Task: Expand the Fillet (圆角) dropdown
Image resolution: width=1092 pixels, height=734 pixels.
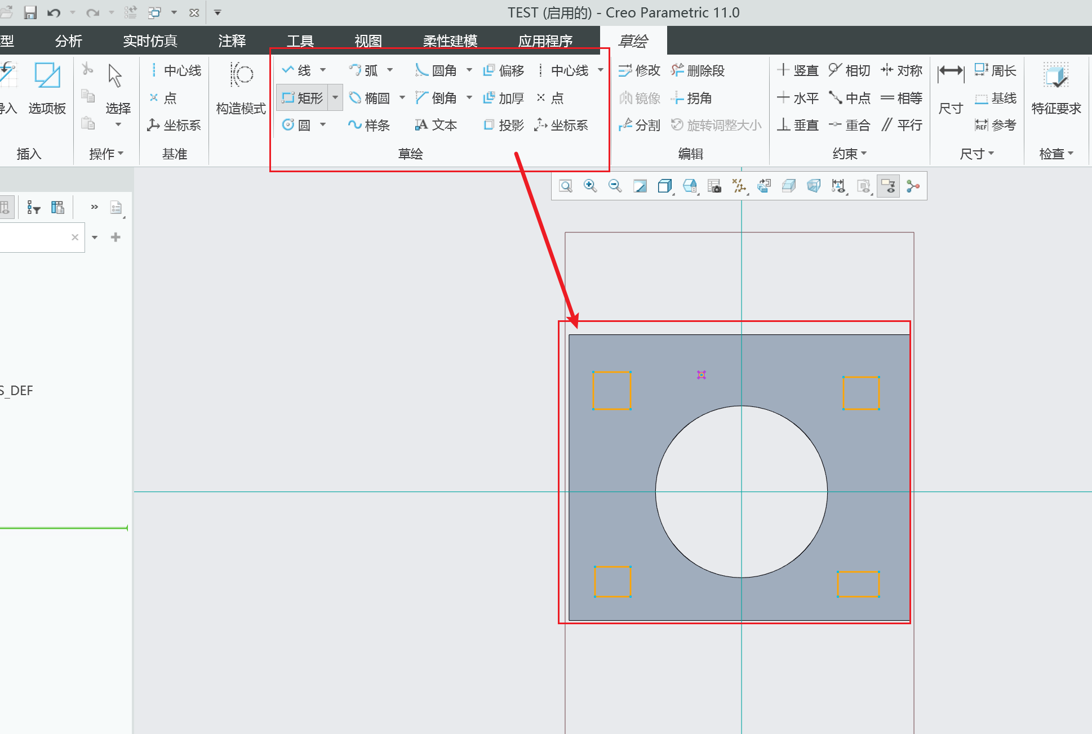Action: (469, 70)
